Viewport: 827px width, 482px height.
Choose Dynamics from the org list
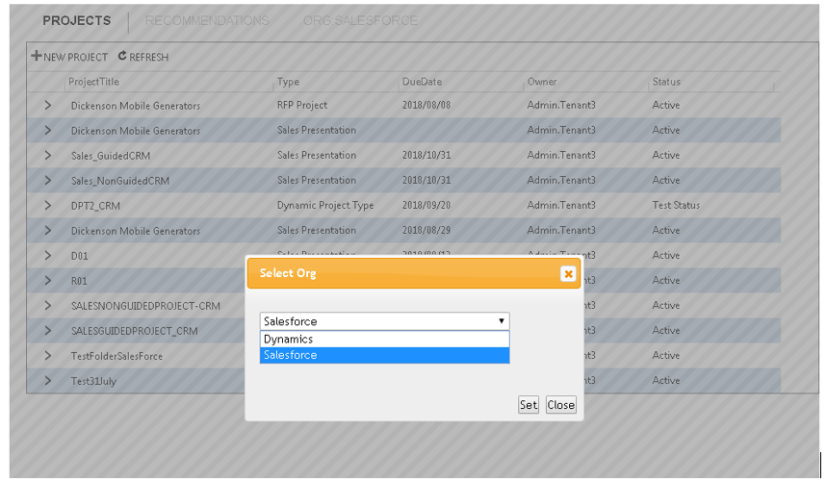coord(384,339)
